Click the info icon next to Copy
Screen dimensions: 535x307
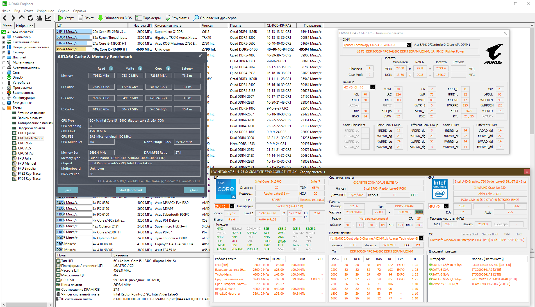tap(168, 68)
